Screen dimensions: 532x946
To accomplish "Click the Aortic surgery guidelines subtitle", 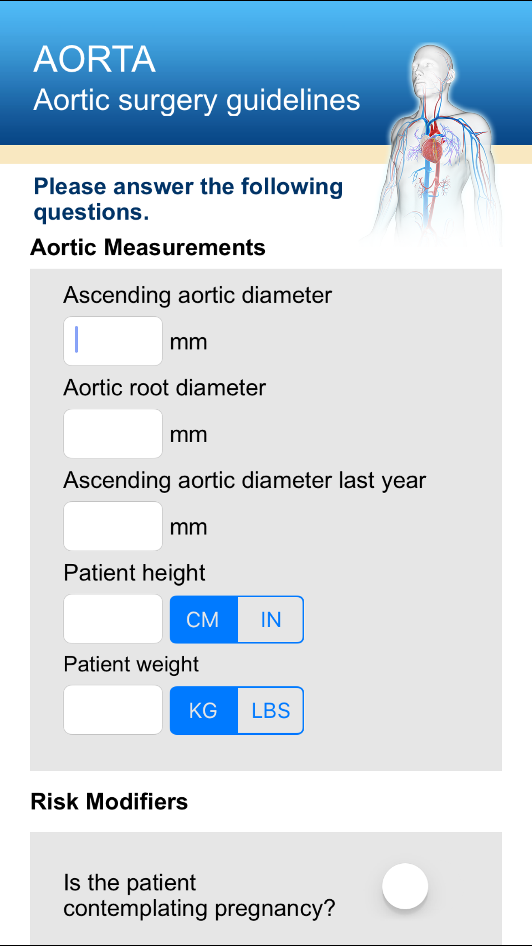I will tap(197, 100).
